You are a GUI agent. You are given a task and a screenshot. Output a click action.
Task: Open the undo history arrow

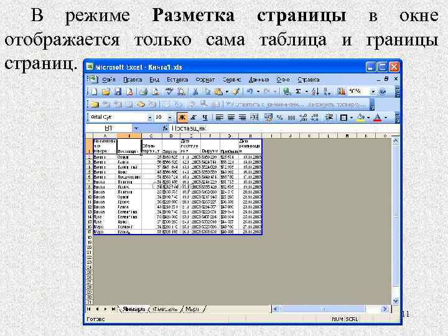point(258,91)
